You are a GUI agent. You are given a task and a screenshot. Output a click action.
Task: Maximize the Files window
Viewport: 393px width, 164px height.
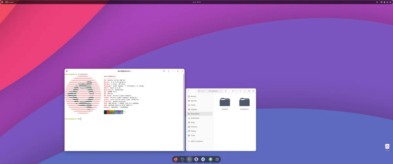249,91
